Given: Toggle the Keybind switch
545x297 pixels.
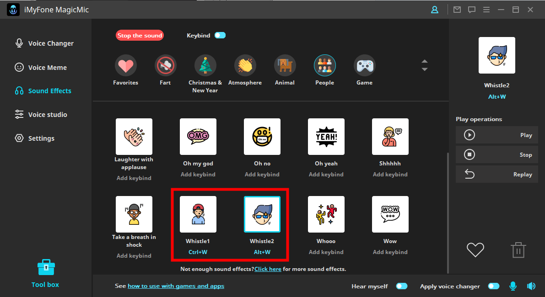Looking at the screenshot, I should pos(220,35).
